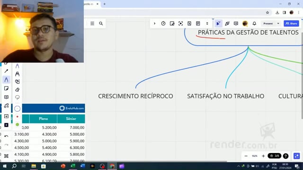Open the frames list icon at bottom left

click(x=6, y=156)
